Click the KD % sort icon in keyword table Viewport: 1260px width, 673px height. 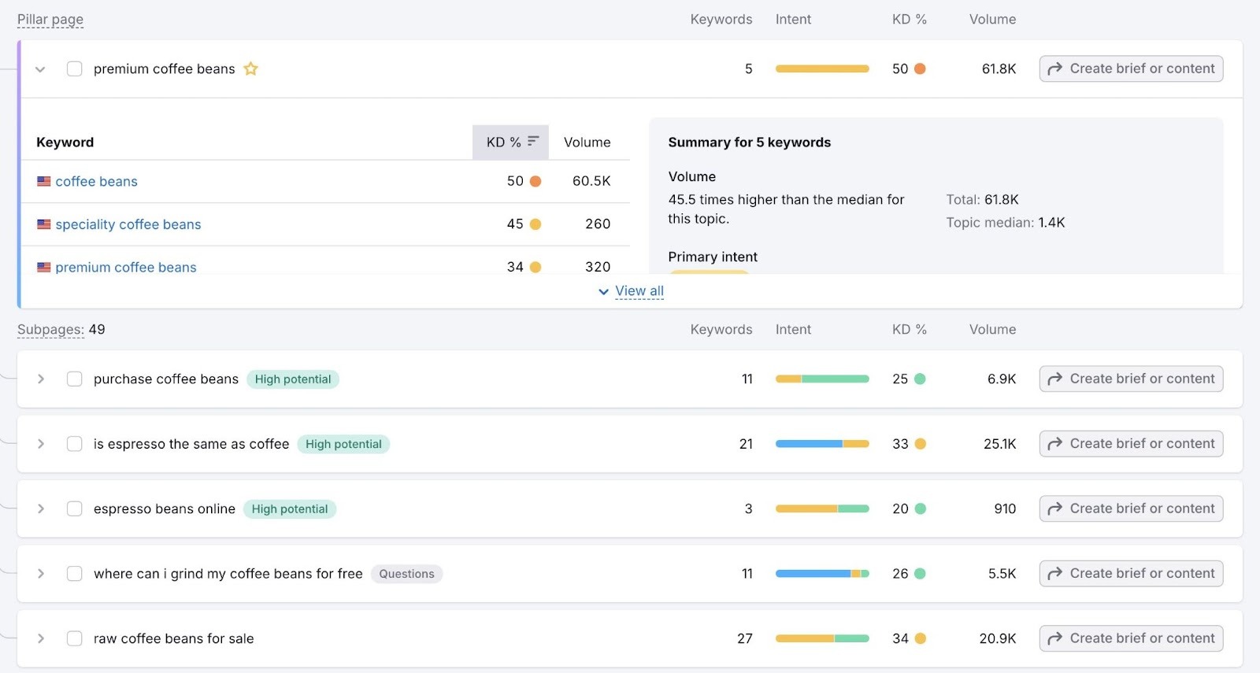533,142
